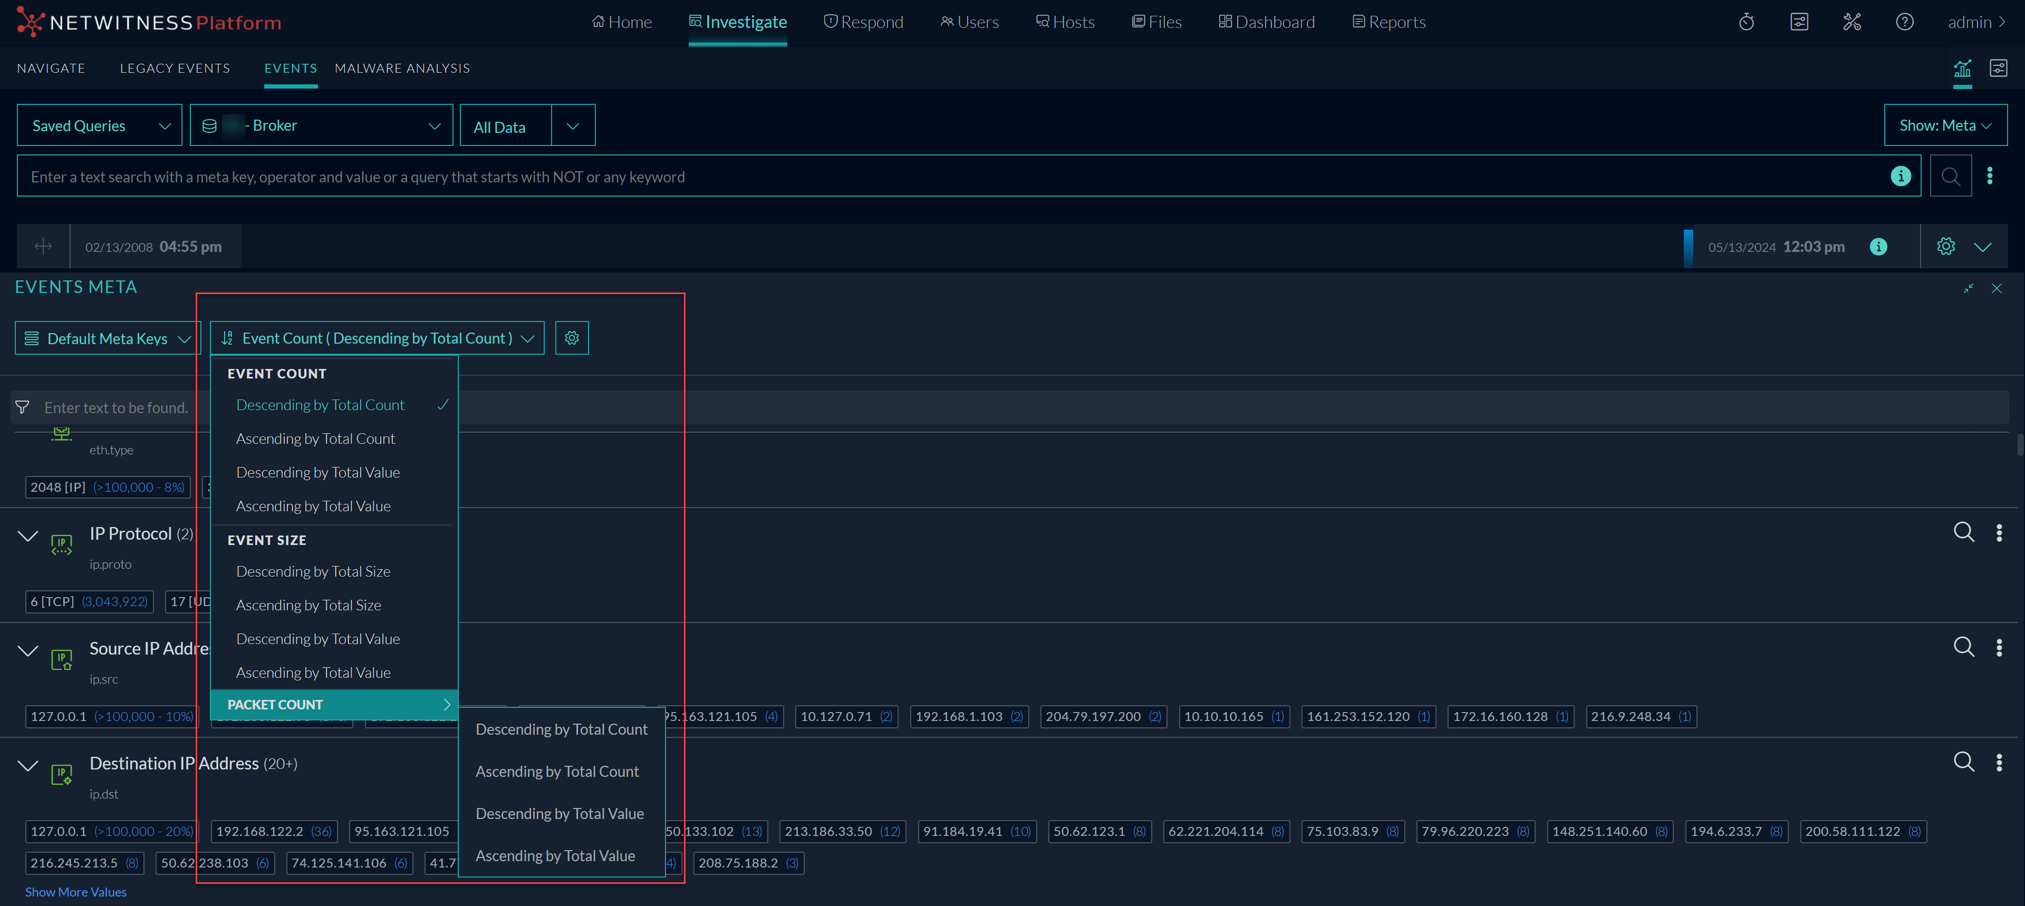Open Destination IP Address options menu
This screenshot has height=906, width=2025.
(x=1998, y=762)
